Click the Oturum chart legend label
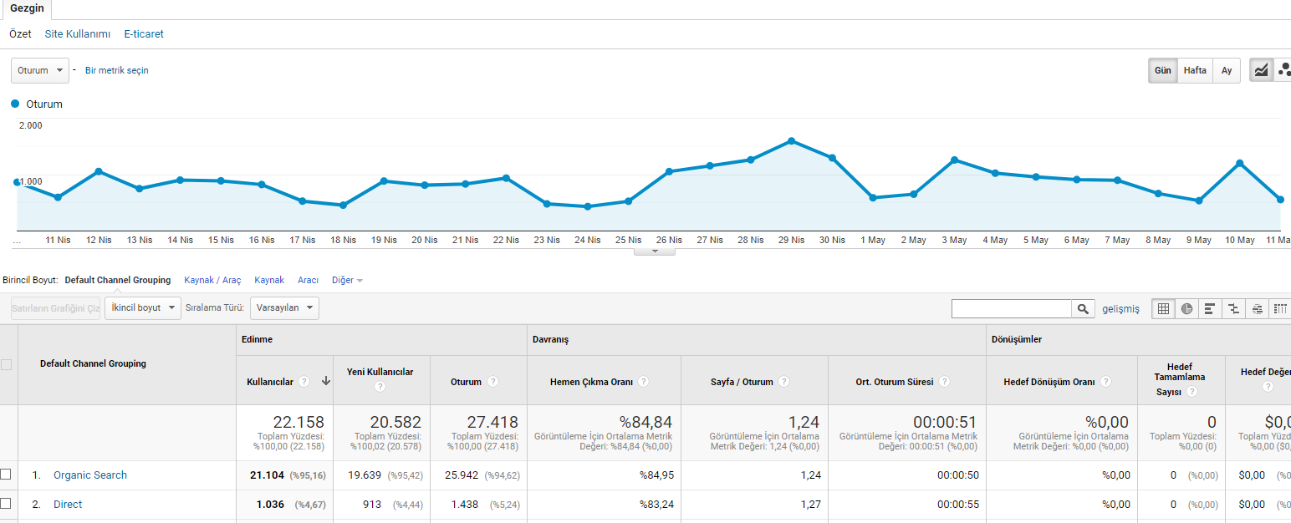Screen dimensions: 1291x523 click(x=44, y=104)
